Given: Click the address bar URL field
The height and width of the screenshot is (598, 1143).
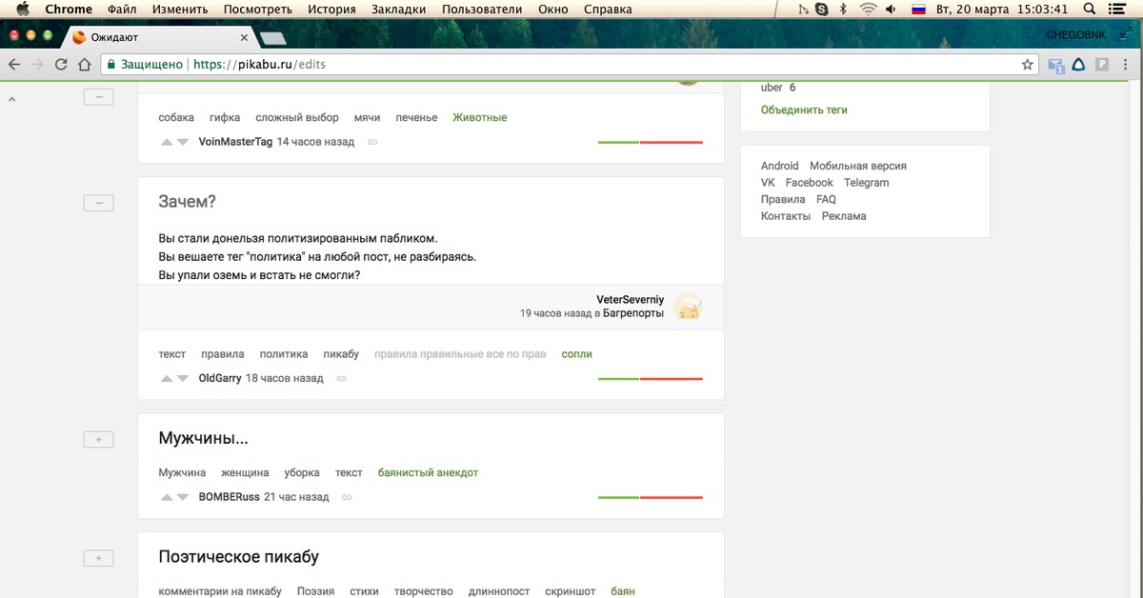Looking at the screenshot, I should pos(571,65).
